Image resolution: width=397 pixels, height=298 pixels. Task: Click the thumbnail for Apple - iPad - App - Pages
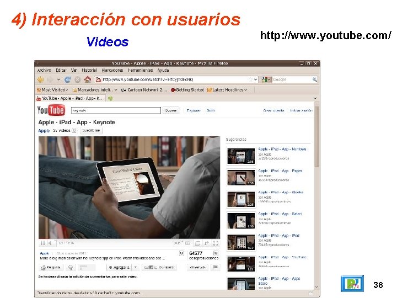tap(241, 178)
